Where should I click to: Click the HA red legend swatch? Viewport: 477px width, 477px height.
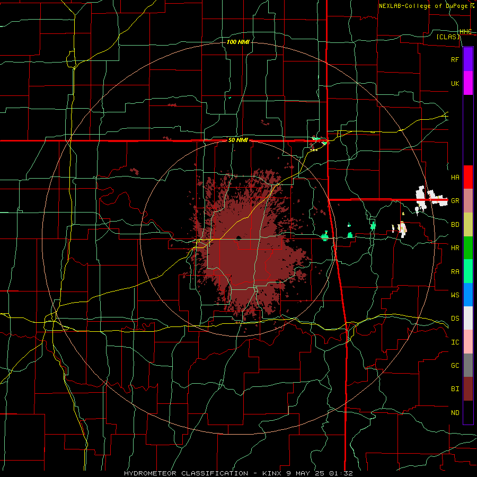coord(468,177)
